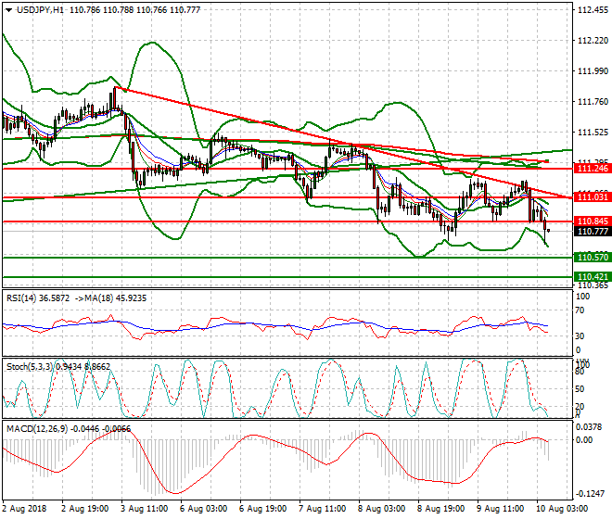Click the MACD(12,26,9) indicator label

pos(37,429)
